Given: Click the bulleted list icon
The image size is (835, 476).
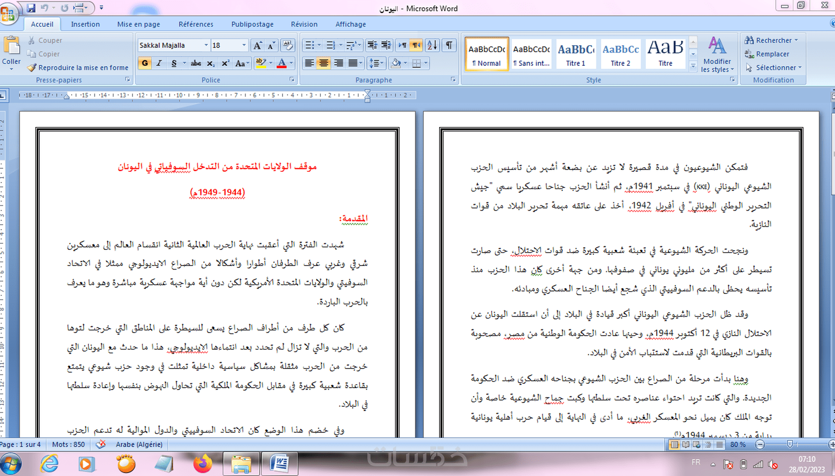Looking at the screenshot, I should (310, 46).
